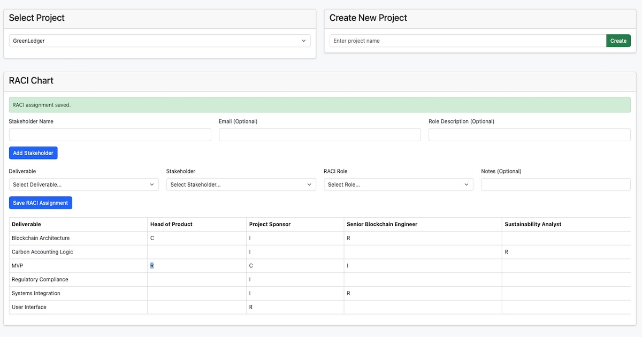Click the Notes (Optional) input field

(x=555, y=185)
